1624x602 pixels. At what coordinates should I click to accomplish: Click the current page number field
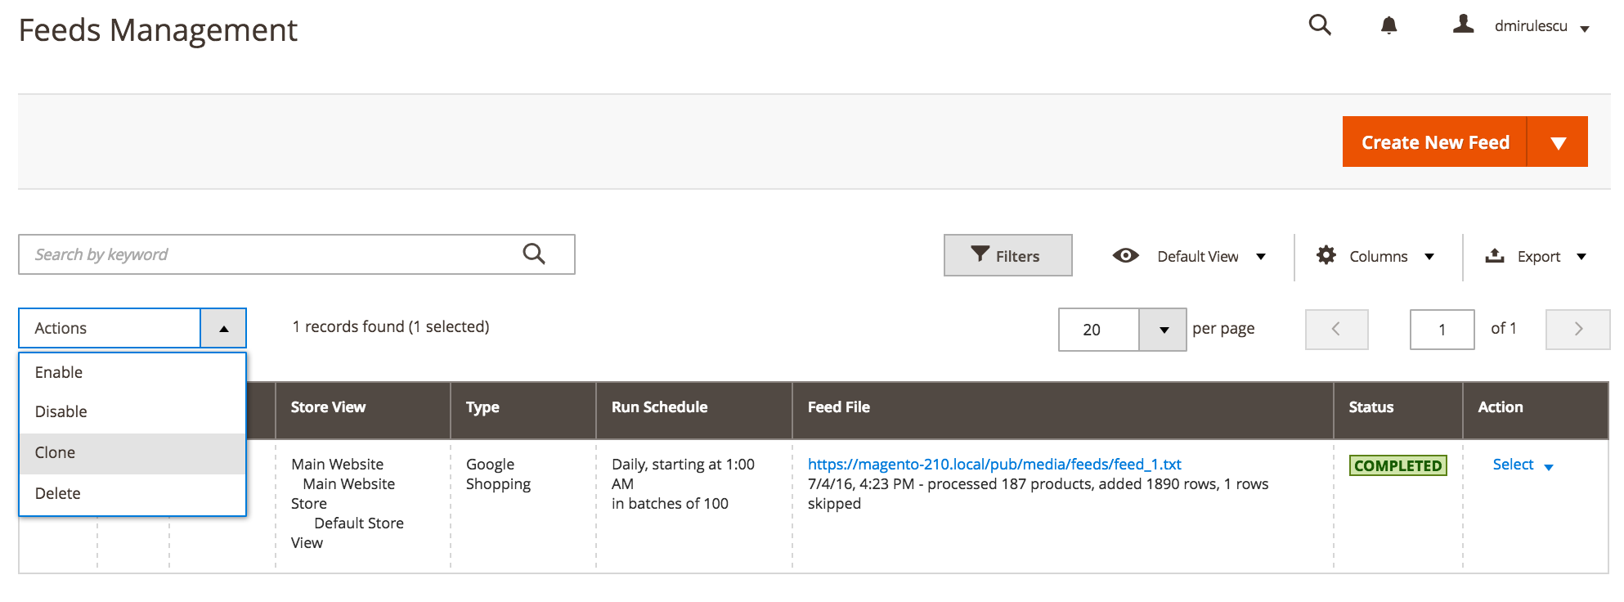coord(1442,330)
